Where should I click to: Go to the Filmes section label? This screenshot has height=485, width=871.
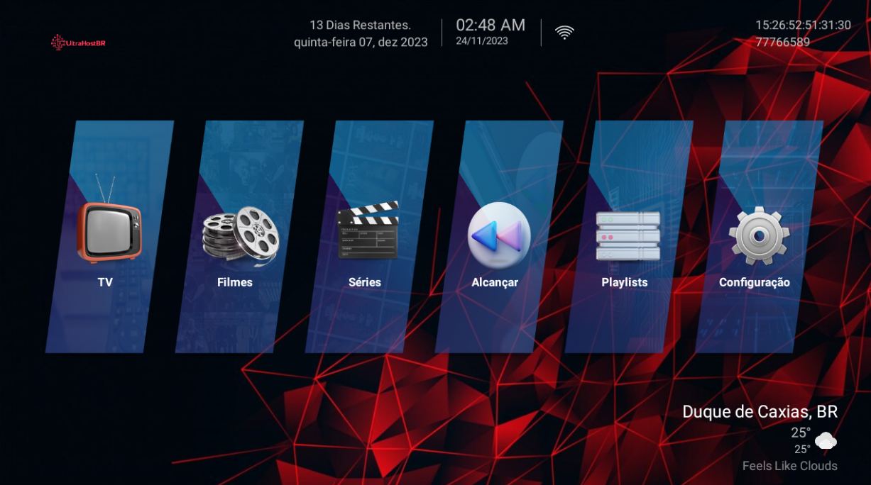pyautogui.click(x=235, y=282)
